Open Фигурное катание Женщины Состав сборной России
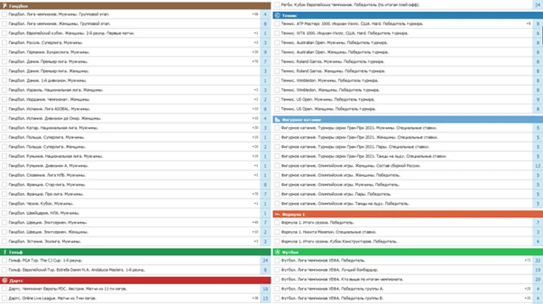Image resolution: width=543 pixels, height=304 pixels. 351,166
